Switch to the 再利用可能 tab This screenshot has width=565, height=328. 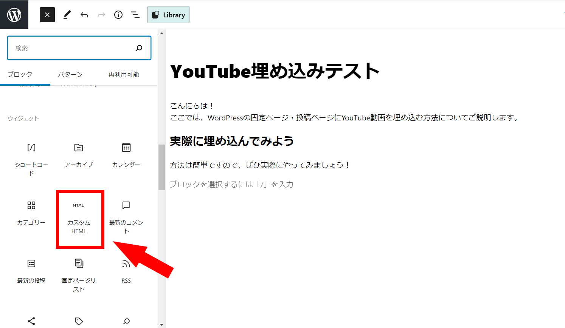[x=124, y=74]
